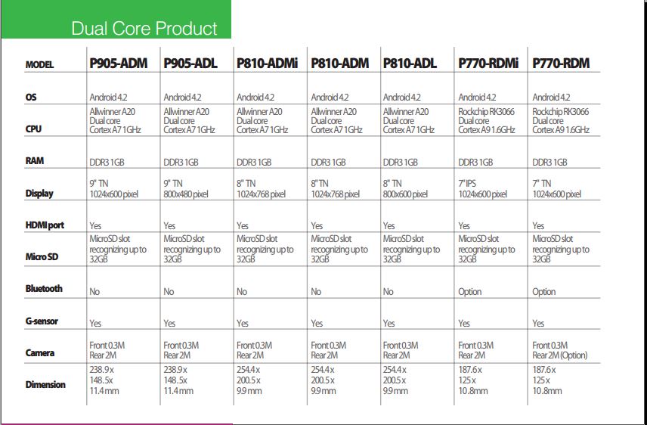Click the P810-ADMi model heading

pos(267,64)
